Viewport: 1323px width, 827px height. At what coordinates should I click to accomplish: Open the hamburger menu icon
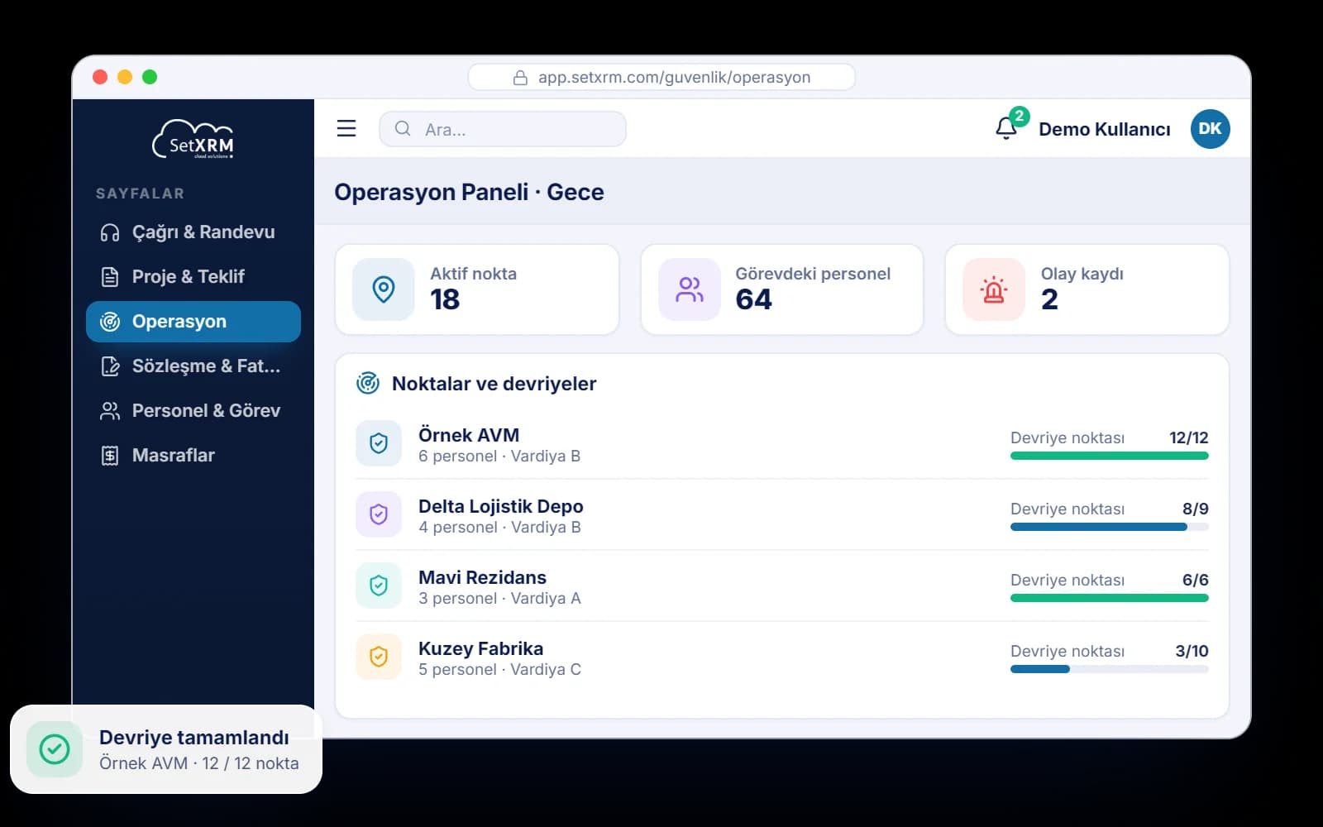[x=346, y=128]
